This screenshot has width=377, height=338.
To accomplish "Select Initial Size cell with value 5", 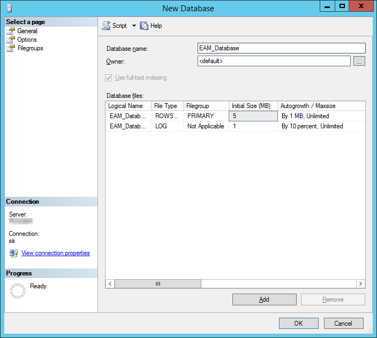I will [x=253, y=116].
